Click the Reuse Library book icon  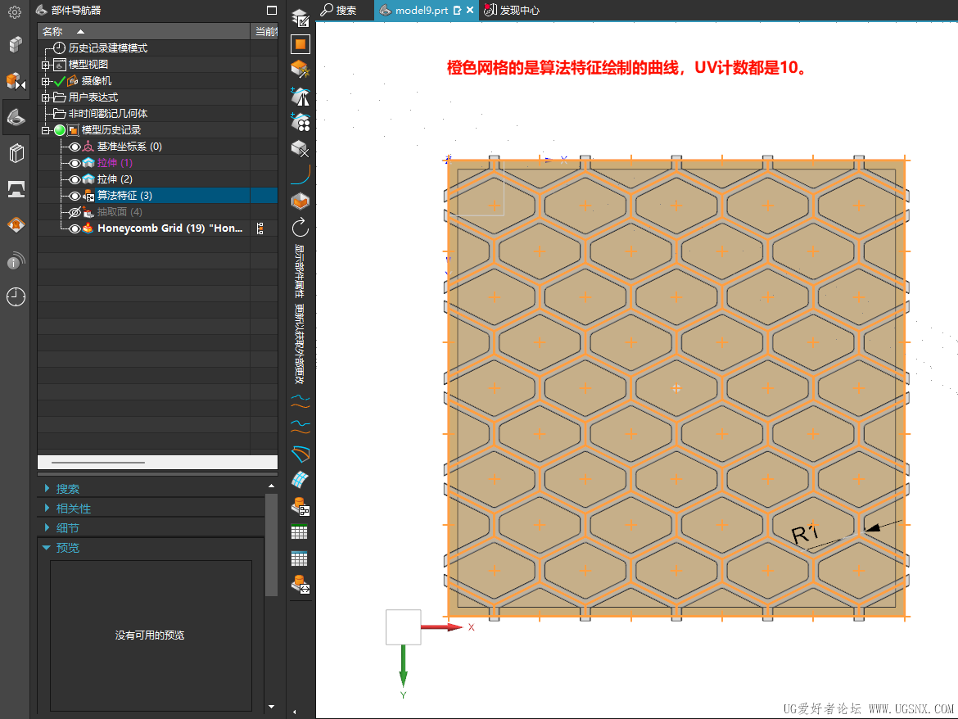15,153
